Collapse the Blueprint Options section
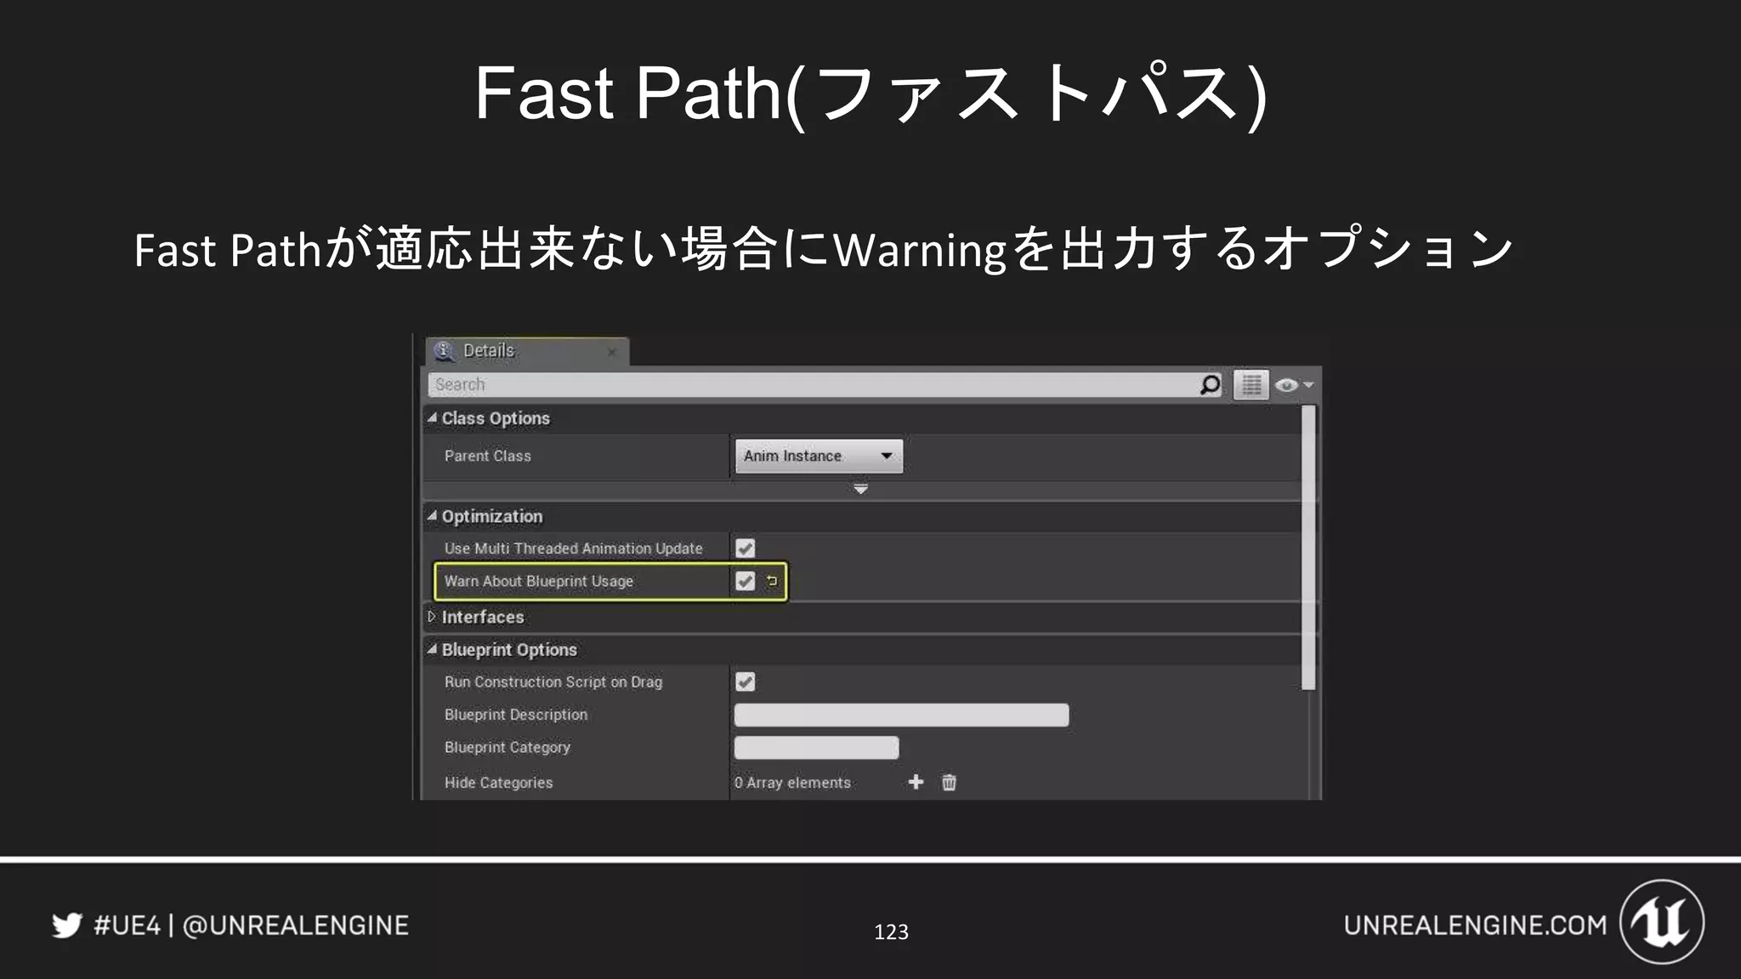This screenshot has width=1741, height=979. click(x=432, y=649)
